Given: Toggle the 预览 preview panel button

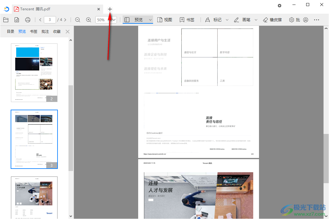Looking at the screenshot, I should coord(134,20).
